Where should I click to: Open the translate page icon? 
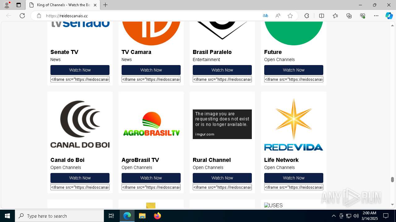click(x=265, y=16)
